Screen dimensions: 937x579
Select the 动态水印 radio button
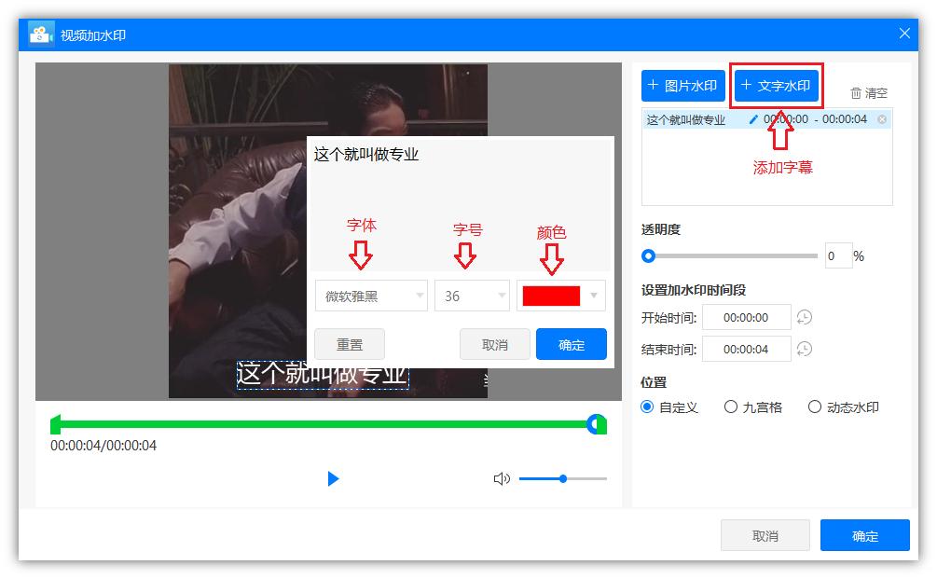pos(815,407)
